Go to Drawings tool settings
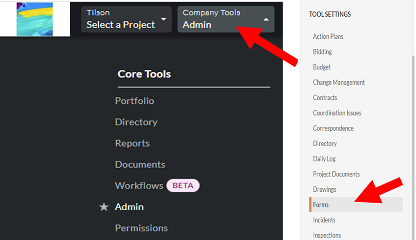This screenshot has height=240, width=416. point(325,189)
